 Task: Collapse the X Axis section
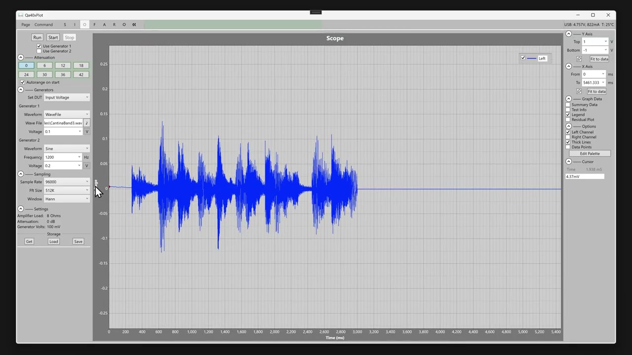point(568,67)
